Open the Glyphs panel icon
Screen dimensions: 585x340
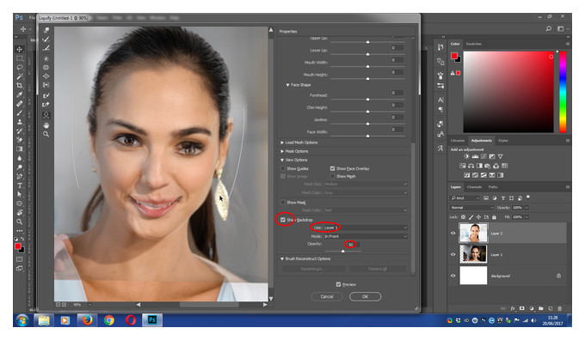440,148
